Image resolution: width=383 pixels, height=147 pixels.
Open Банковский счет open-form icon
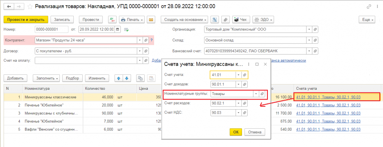[x=315, y=51]
